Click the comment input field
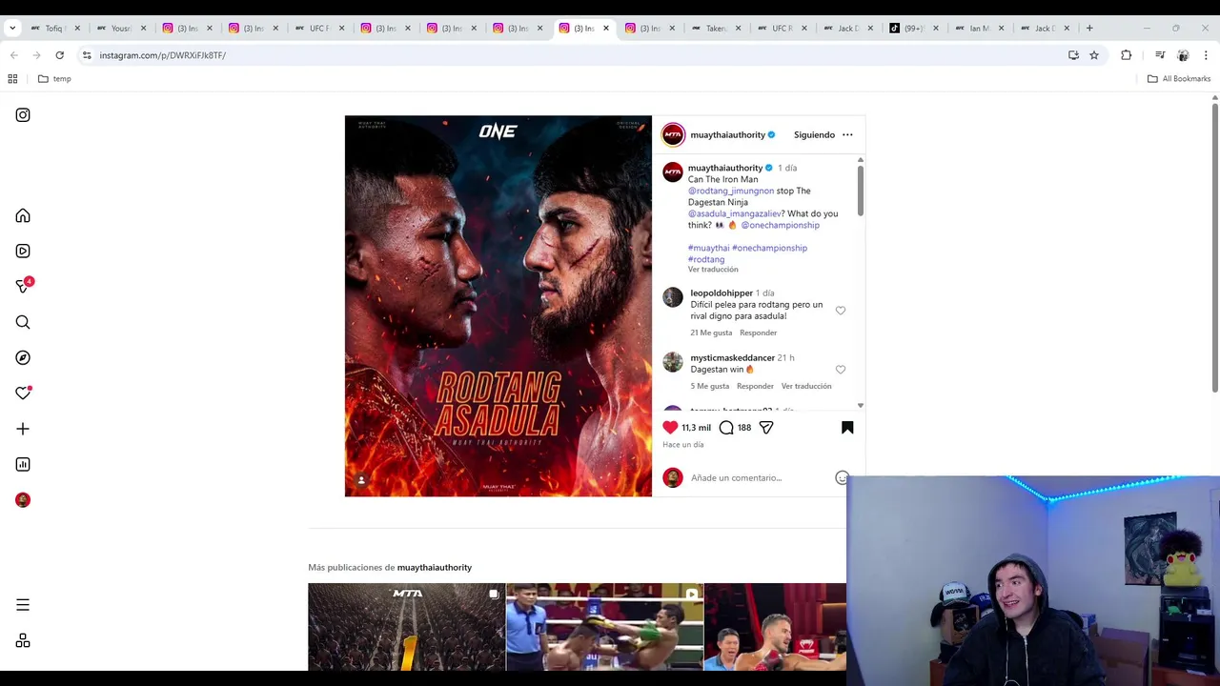 (x=760, y=477)
